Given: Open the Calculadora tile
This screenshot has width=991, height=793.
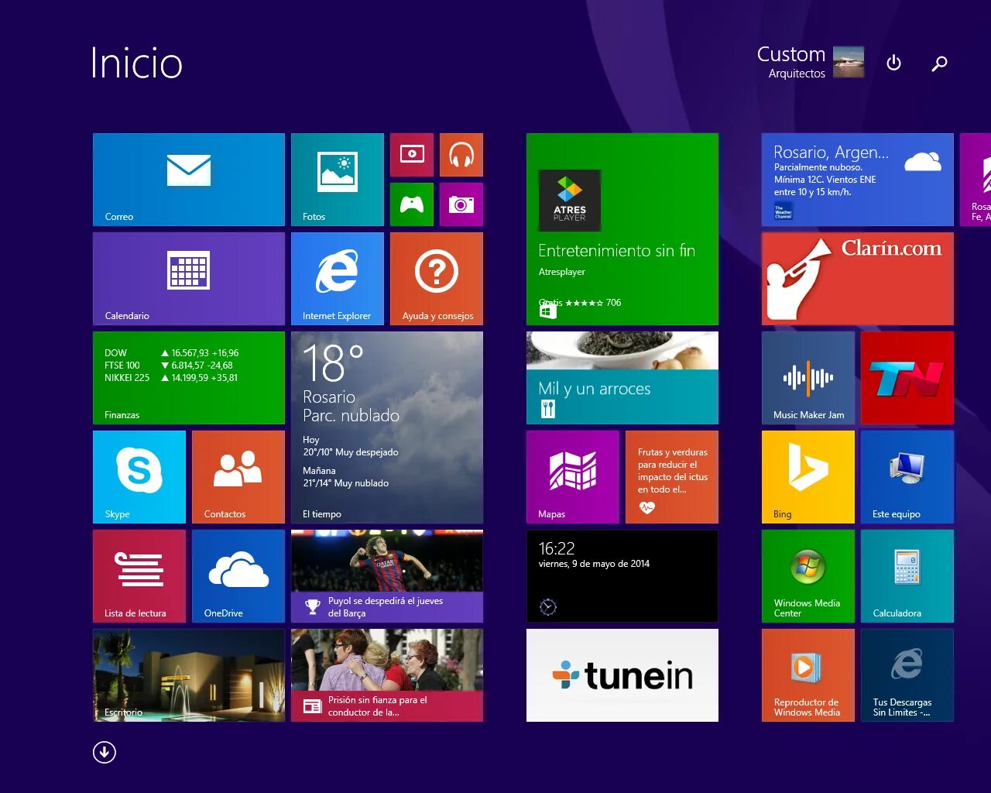Looking at the screenshot, I should (x=907, y=576).
